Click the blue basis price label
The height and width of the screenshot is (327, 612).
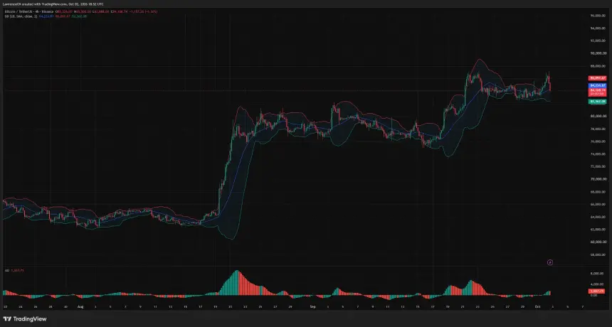(x=598, y=85)
